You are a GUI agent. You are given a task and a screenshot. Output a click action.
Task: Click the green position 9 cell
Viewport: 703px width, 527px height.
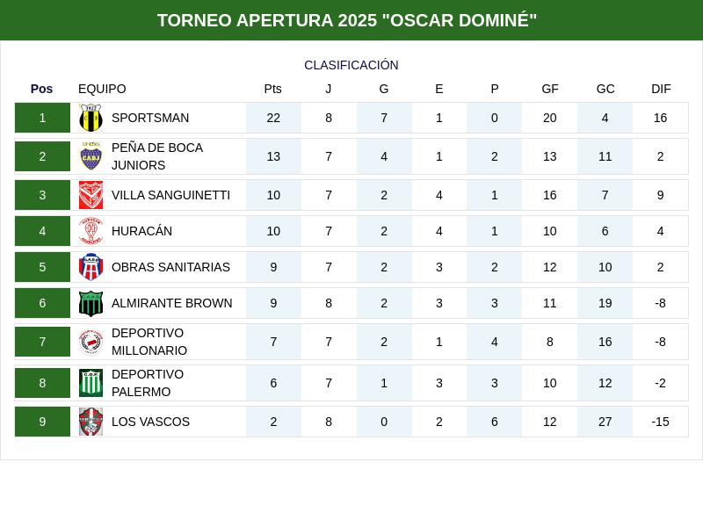point(42,422)
